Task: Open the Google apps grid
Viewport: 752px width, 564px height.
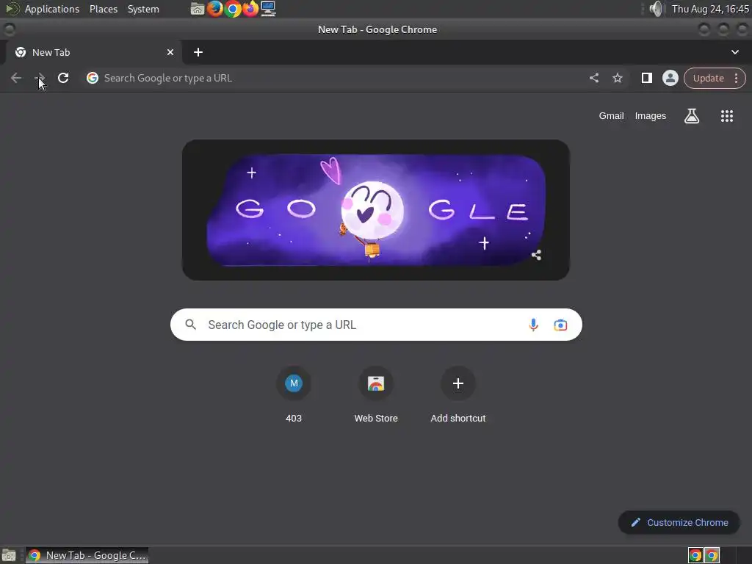Action: [x=726, y=115]
